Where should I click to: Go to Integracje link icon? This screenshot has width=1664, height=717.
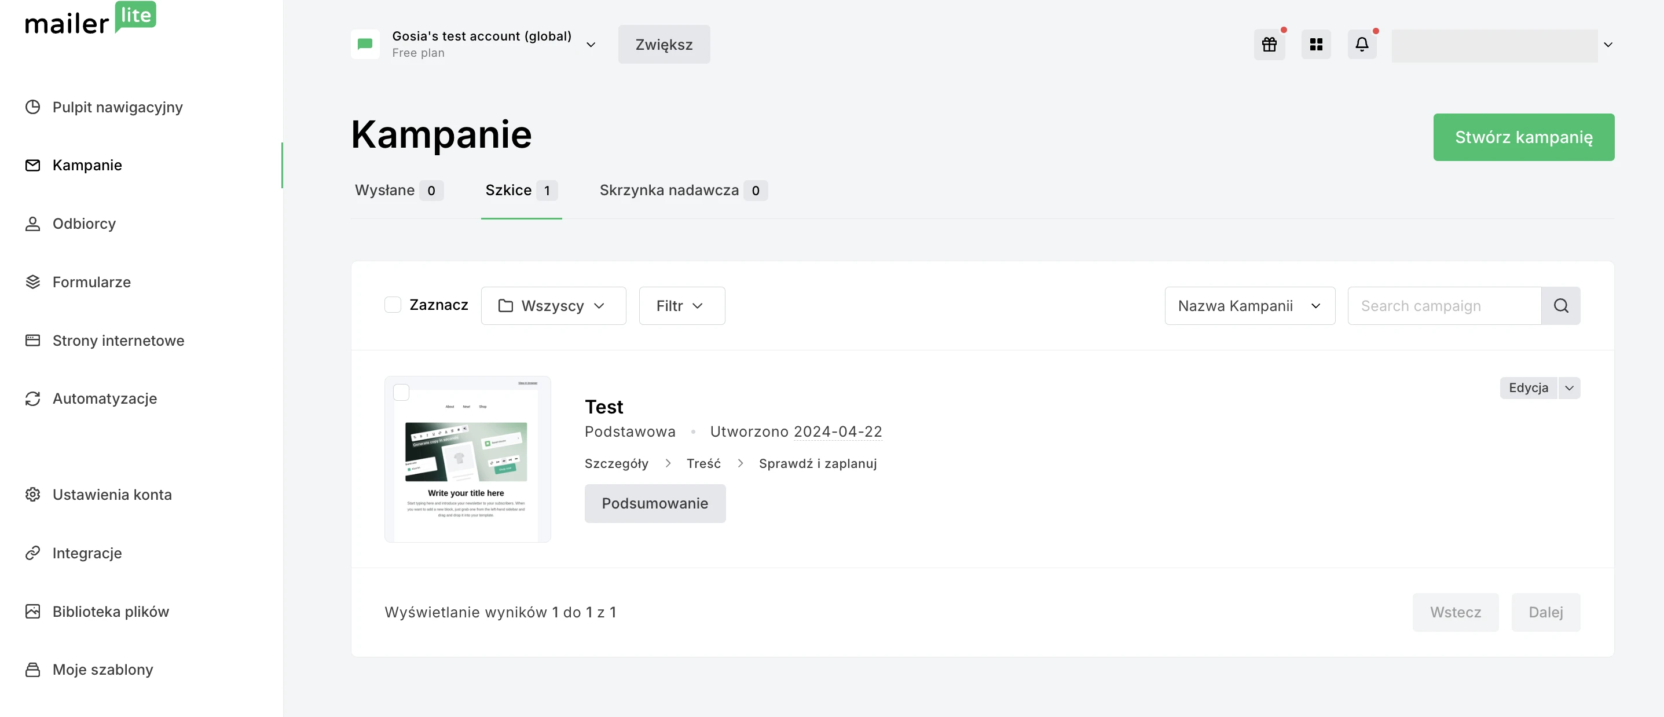tap(33, 553)
